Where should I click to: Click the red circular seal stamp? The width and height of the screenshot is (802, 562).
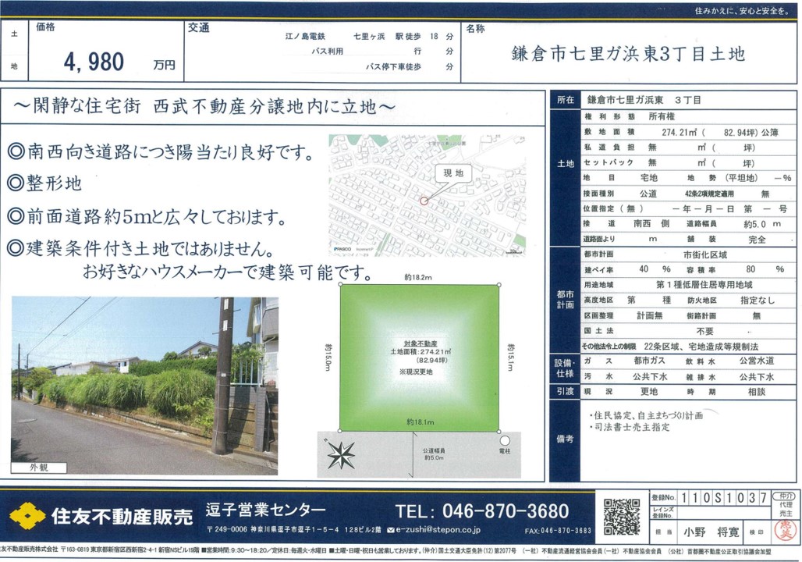coord(782,530)
